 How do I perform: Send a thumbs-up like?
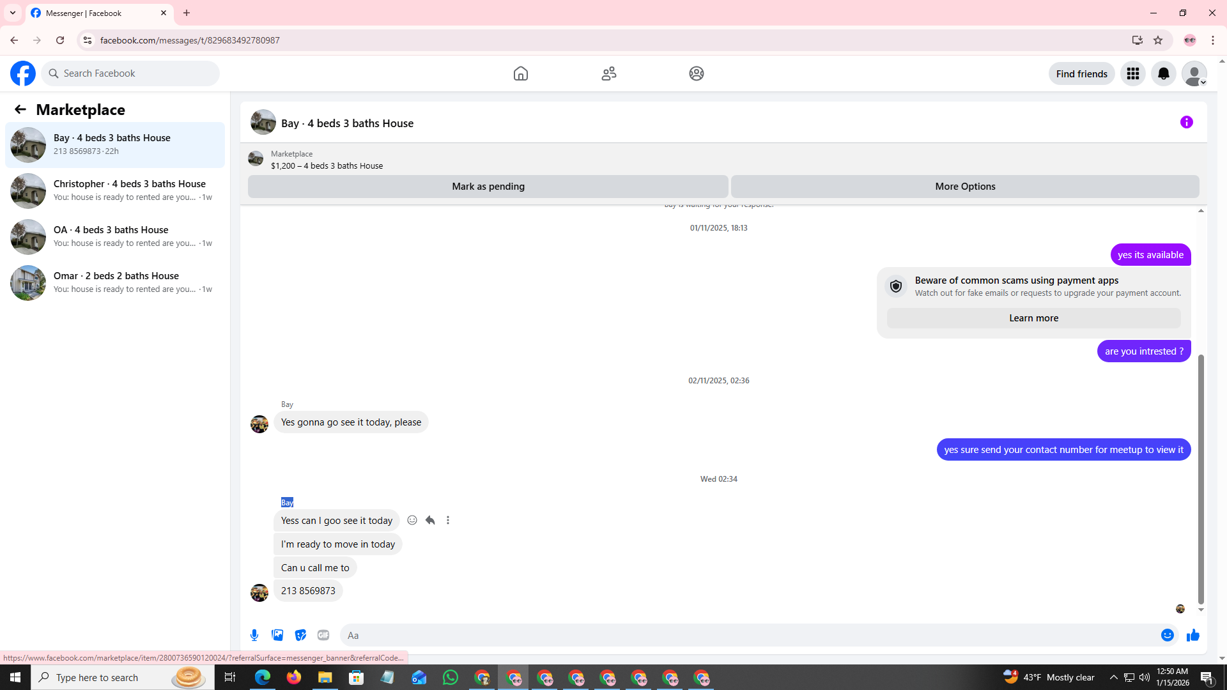(x=1192, y=635)
